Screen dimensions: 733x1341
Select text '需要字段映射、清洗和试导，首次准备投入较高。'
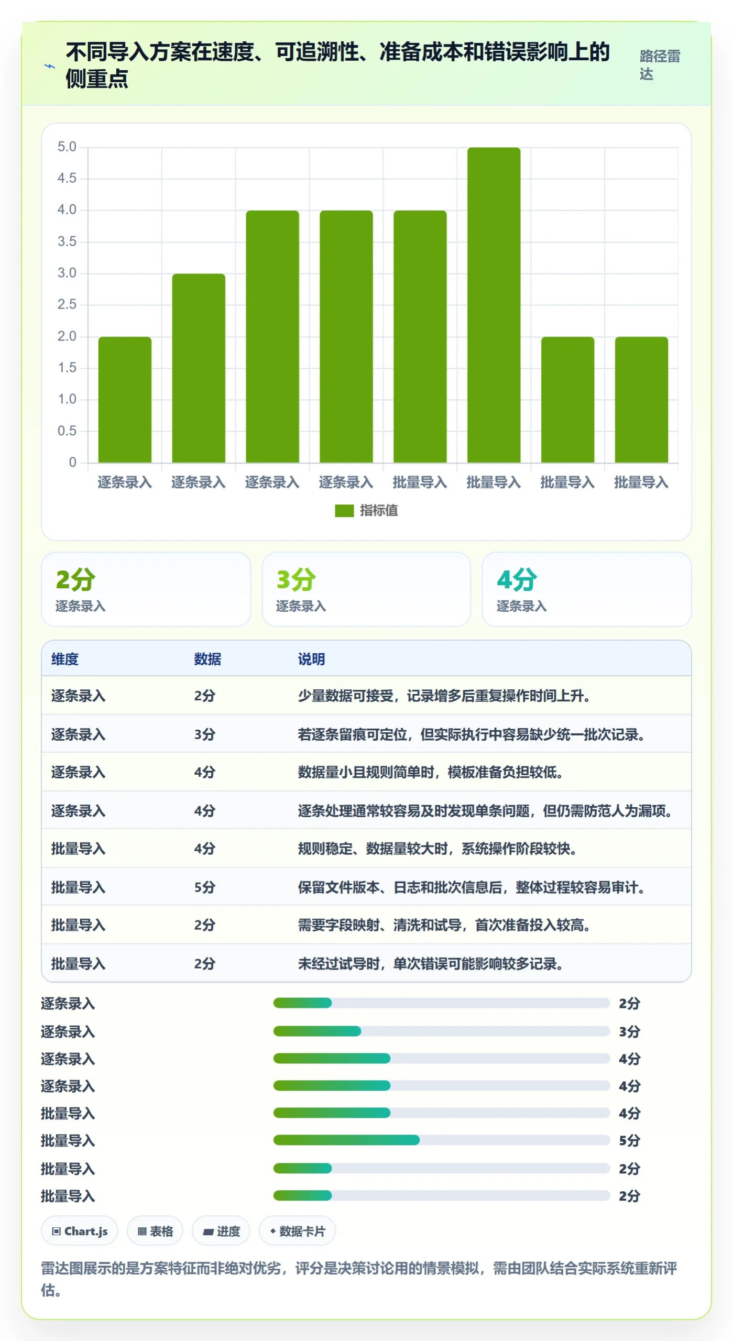coord(445,926)
